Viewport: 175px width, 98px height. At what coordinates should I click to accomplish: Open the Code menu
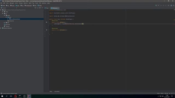click(x=16, y=3)
